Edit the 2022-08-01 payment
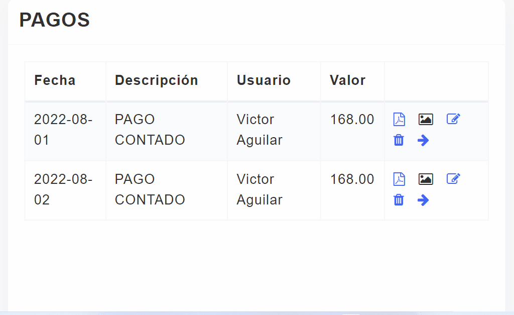The width and height of the screenshot is (514, 315). point(453,120)
